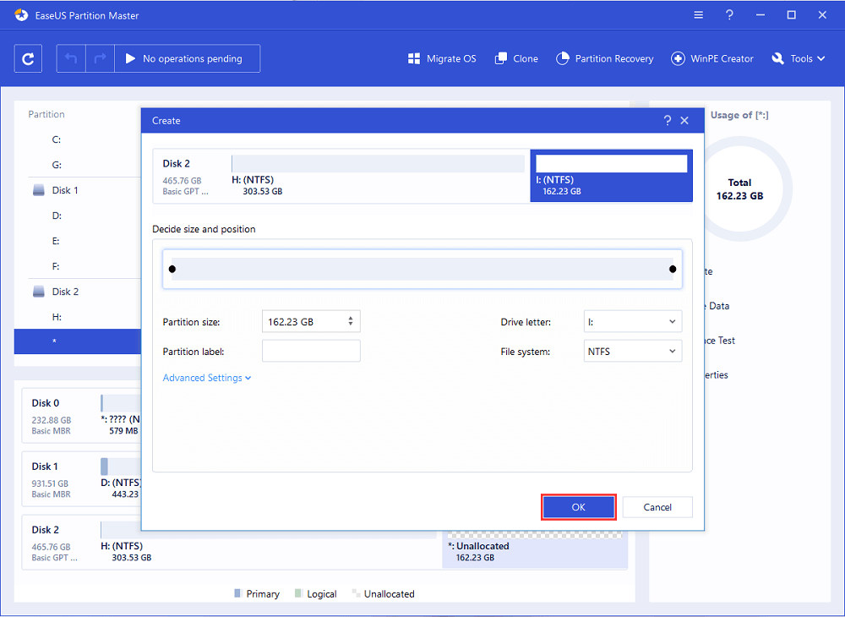Open WinPE Creator
Screen dimensions: 845x617
(711, 58)
